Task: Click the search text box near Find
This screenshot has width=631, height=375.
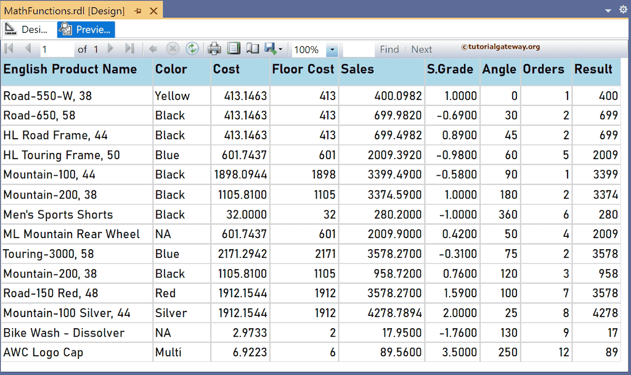Action: (357, 49)
